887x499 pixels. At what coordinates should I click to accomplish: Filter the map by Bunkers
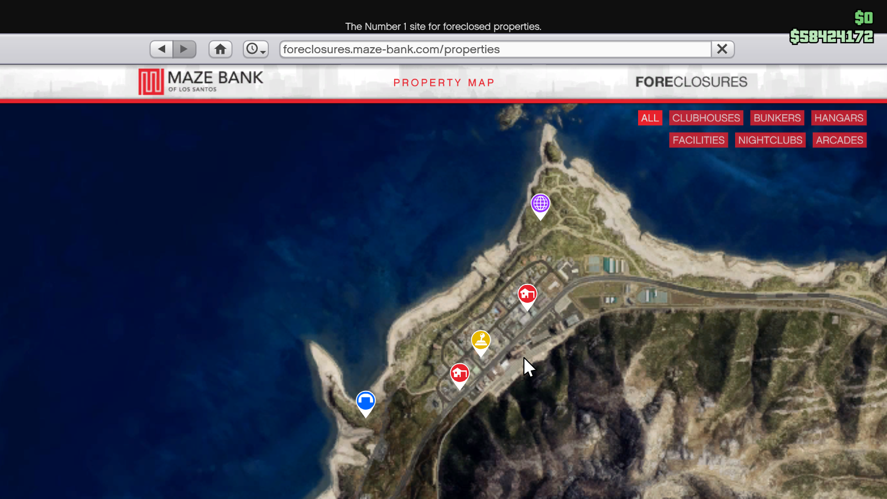point(777,118)
